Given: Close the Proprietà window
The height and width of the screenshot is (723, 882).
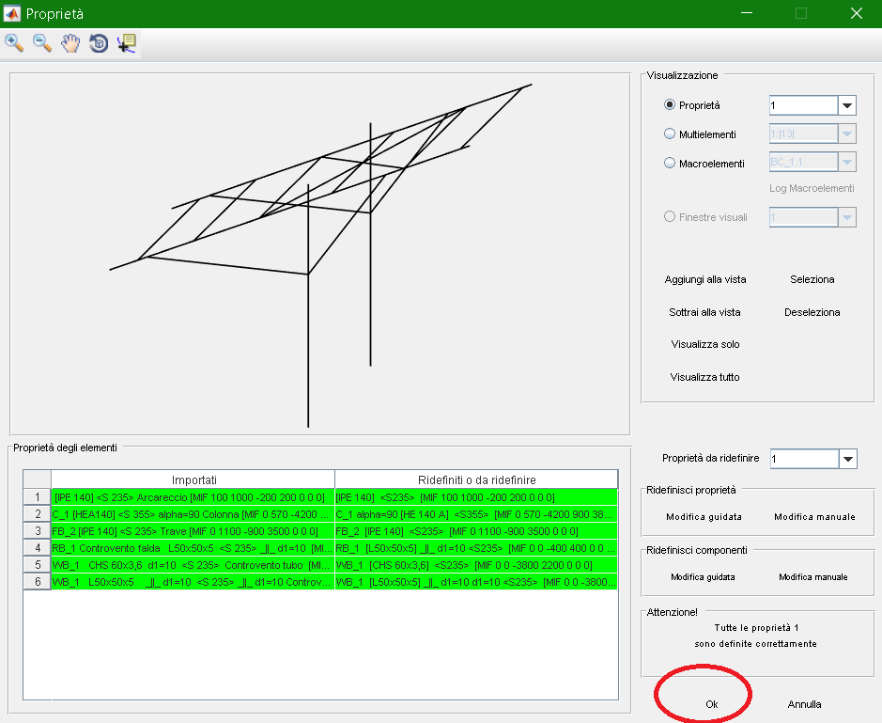Looking at the screenshot, I should [x=856, y=13].
